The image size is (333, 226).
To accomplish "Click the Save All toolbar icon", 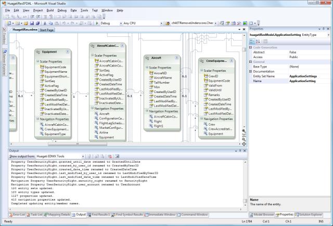I will pyautogui.click(x=37, y=23).
